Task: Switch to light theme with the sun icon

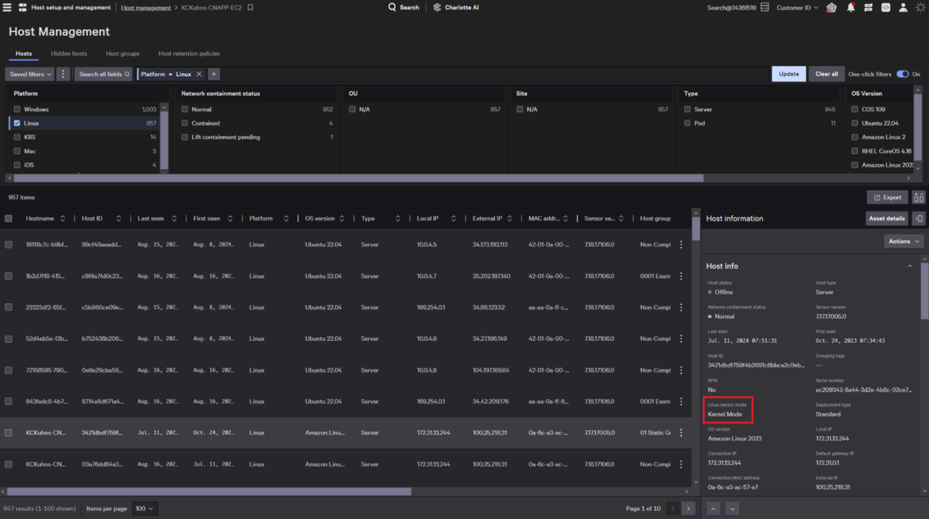Action: [x=920, y=7]
